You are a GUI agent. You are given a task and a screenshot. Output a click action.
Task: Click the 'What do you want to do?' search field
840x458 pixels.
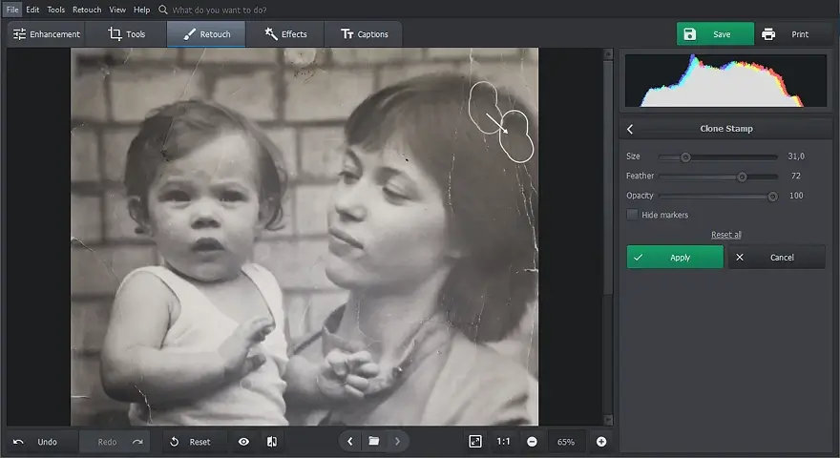pos(220,10)
